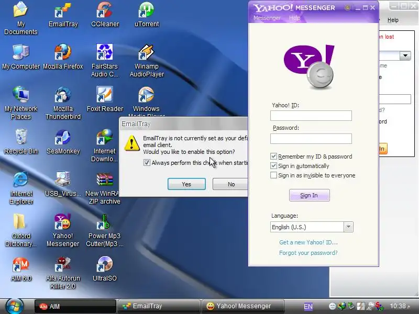Select the Recycle Bin icon
419x314 pixels.
20,141
